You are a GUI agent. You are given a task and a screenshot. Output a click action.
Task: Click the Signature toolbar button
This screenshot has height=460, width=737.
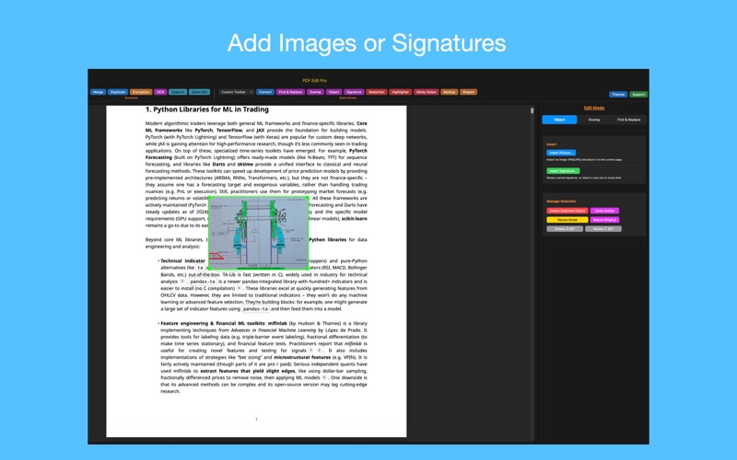(354, 92)
